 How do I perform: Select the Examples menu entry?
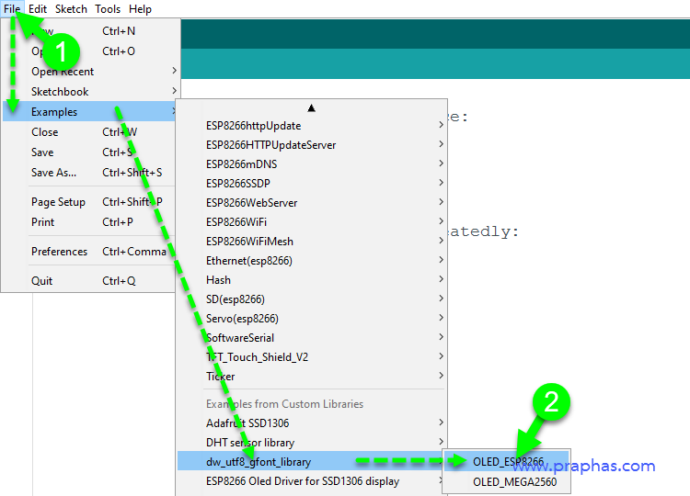(91, 111)
